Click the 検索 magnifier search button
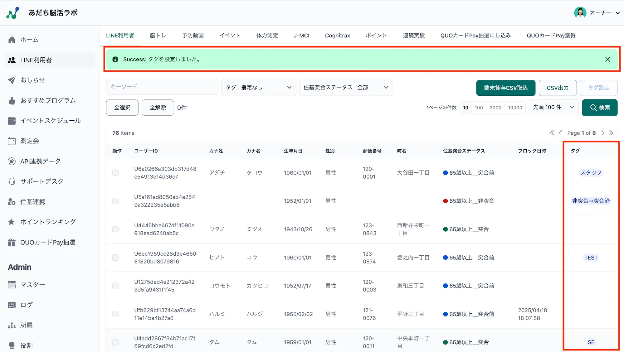 [600, 107]
